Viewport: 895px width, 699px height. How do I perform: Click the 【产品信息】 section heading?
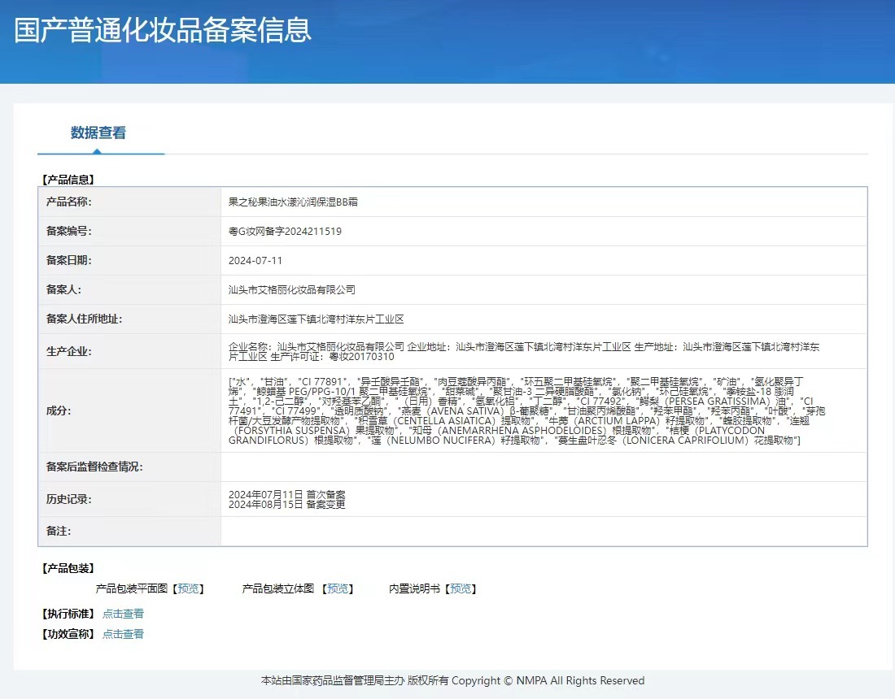pos(68,180)
